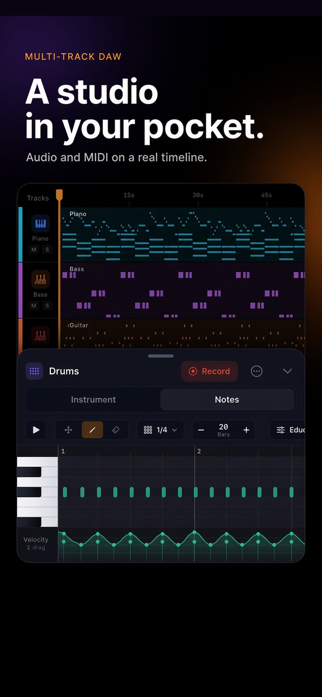This screenshot has height=697, width=322.
Task: Solo the Bass track
Action: pos(47,306)
